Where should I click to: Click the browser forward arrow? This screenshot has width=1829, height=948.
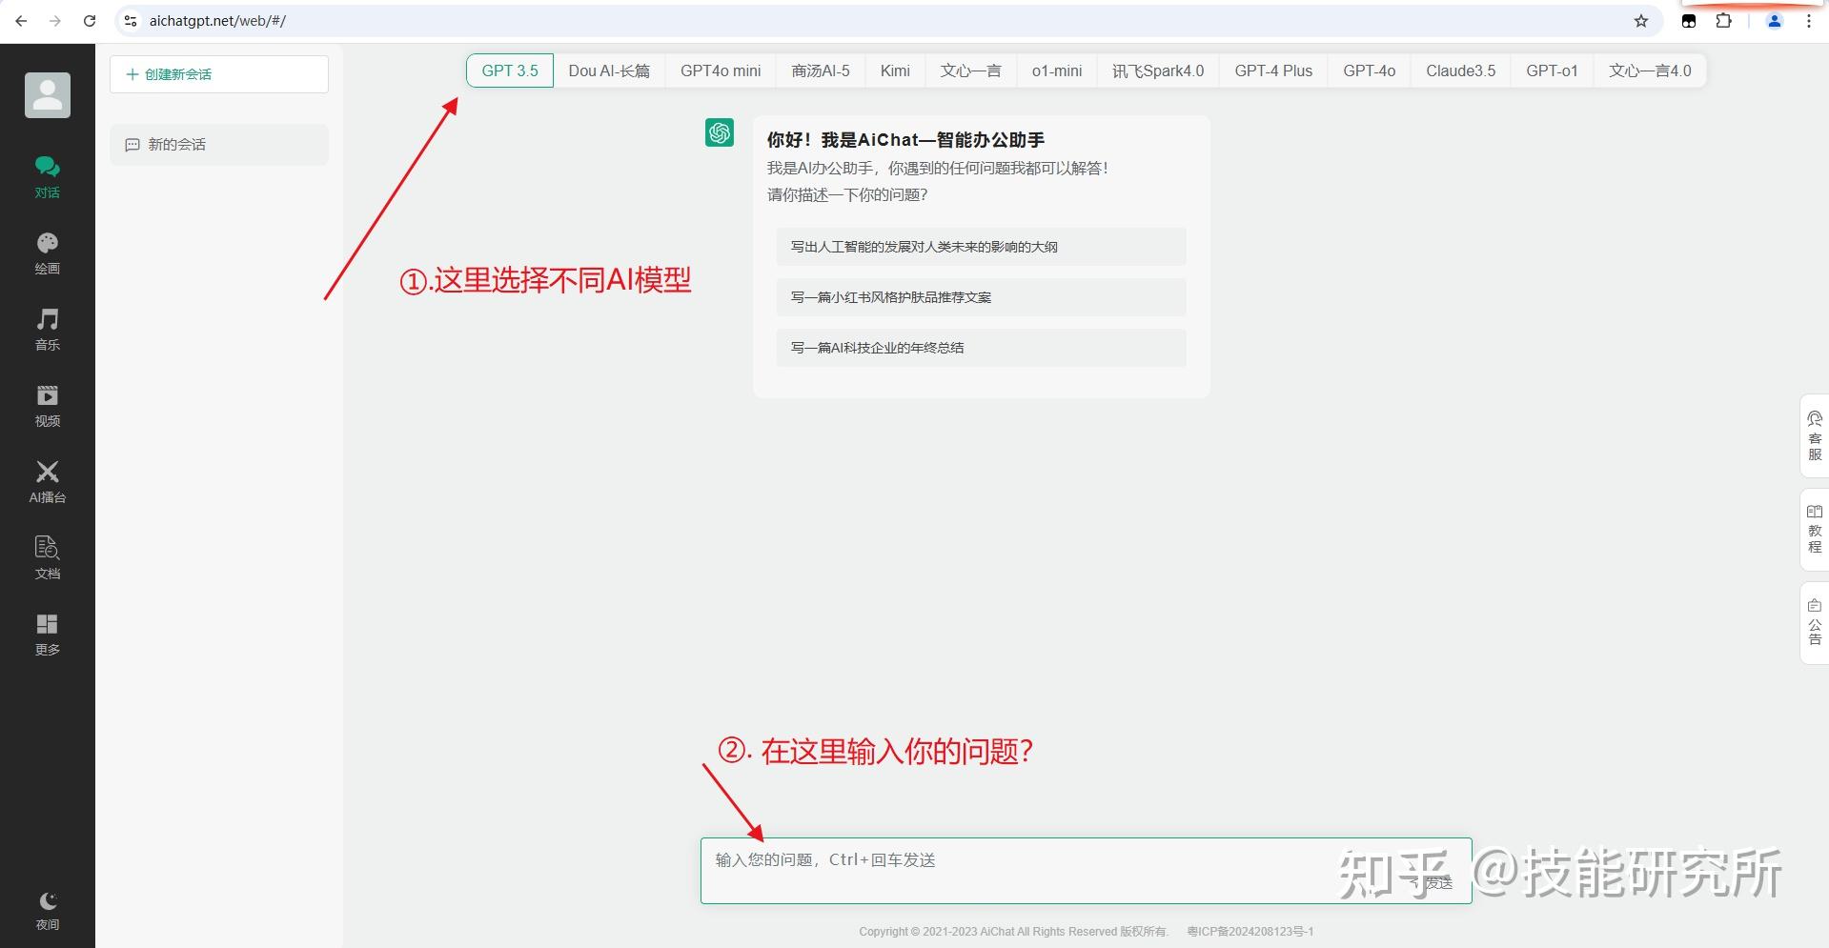click(x=55, y=21)
